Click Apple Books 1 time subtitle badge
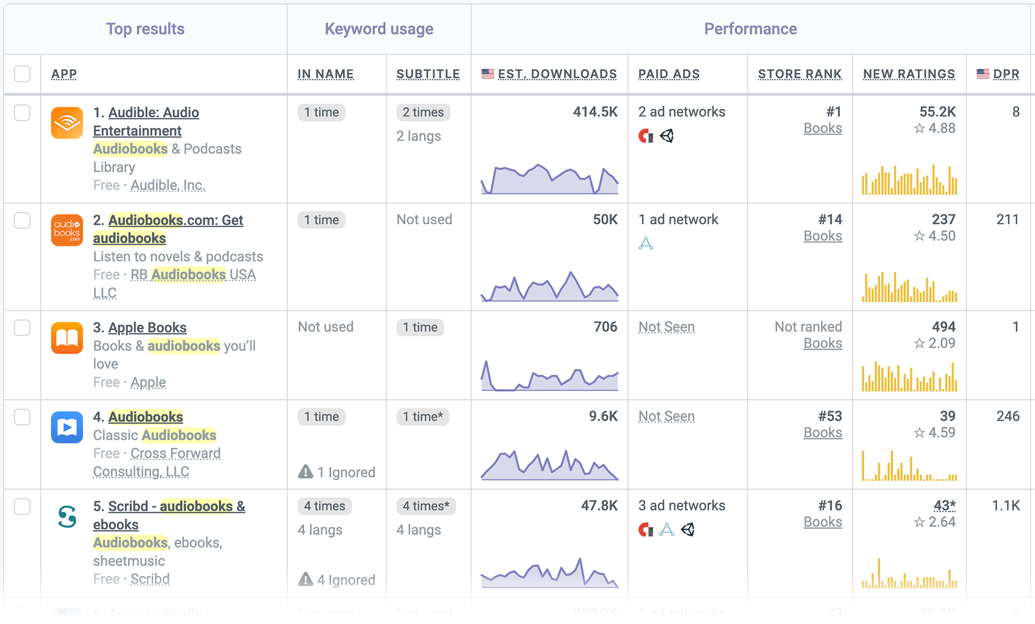1035x624 pixels. point(420,328)
